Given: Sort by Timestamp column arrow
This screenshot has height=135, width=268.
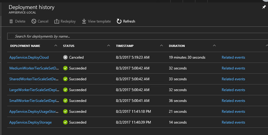Looking at the screenshot, I should pyautogui.click(x=161, y=45).
